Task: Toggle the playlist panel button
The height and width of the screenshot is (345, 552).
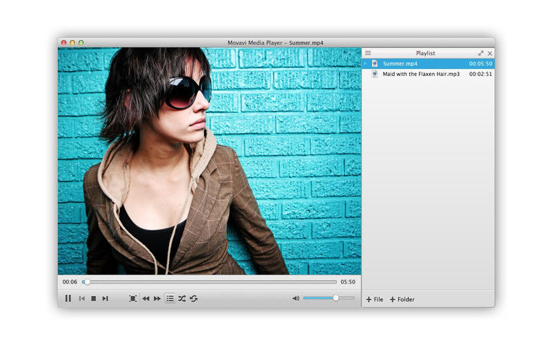Action: pyautogui.click(x=170, y=299)
